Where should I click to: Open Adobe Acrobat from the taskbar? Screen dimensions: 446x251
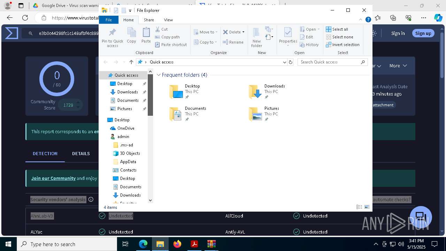194,244
